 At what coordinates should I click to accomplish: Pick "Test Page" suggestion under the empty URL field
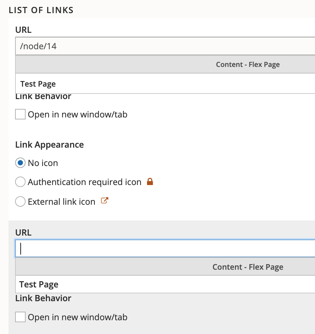(x=39, y=284)
